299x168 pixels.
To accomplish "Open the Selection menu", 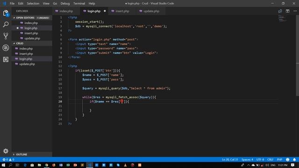I will (x=33, y=3).
